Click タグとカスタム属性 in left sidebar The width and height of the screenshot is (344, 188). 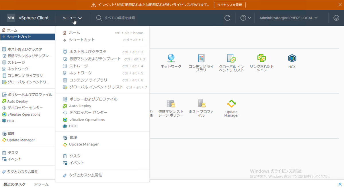point(28,172)
